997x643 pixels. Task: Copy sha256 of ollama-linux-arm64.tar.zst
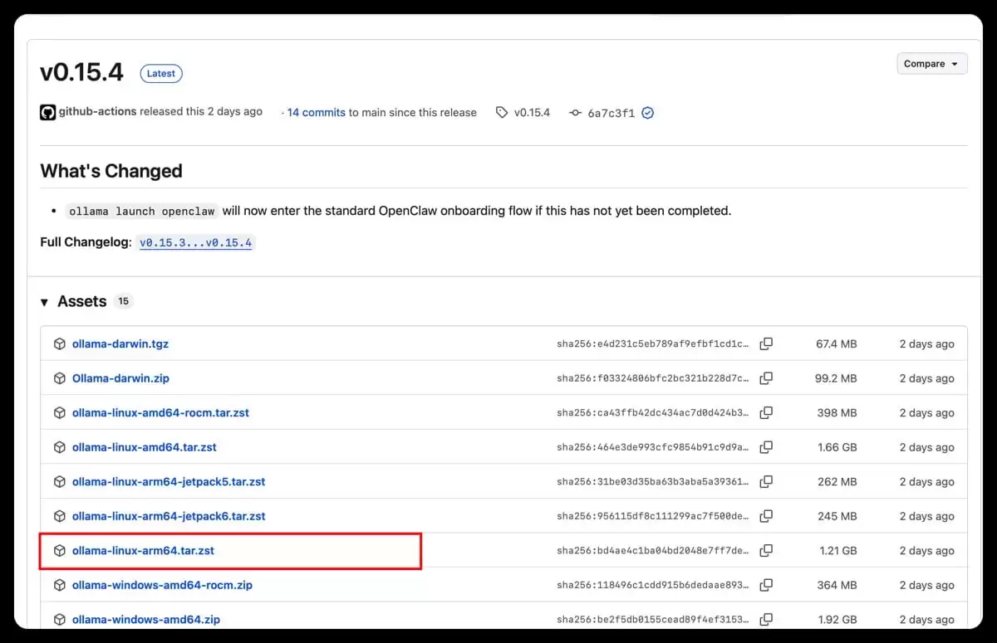coord(766,550)
